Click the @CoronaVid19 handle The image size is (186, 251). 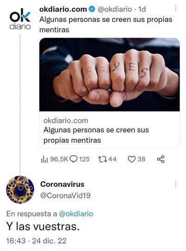pos(66,196)
